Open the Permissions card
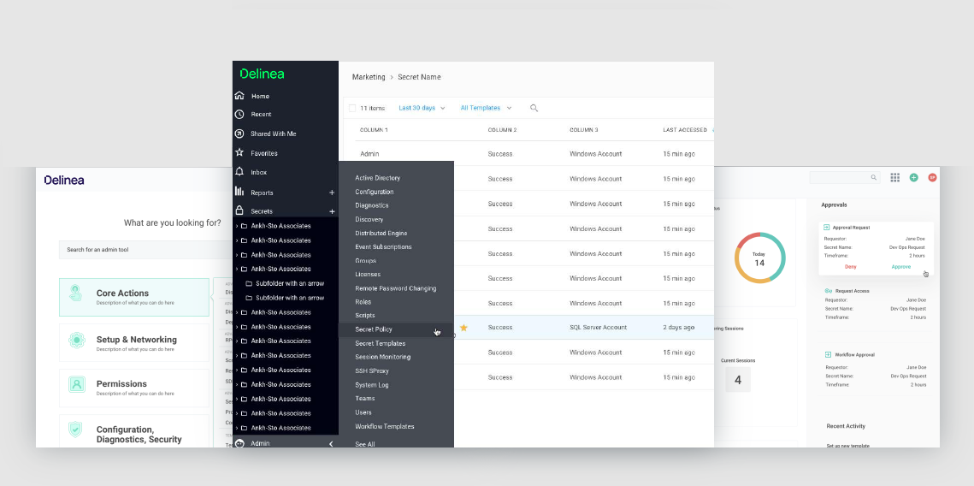Screen dimensions: 974x486 click(x=134, y=388)
